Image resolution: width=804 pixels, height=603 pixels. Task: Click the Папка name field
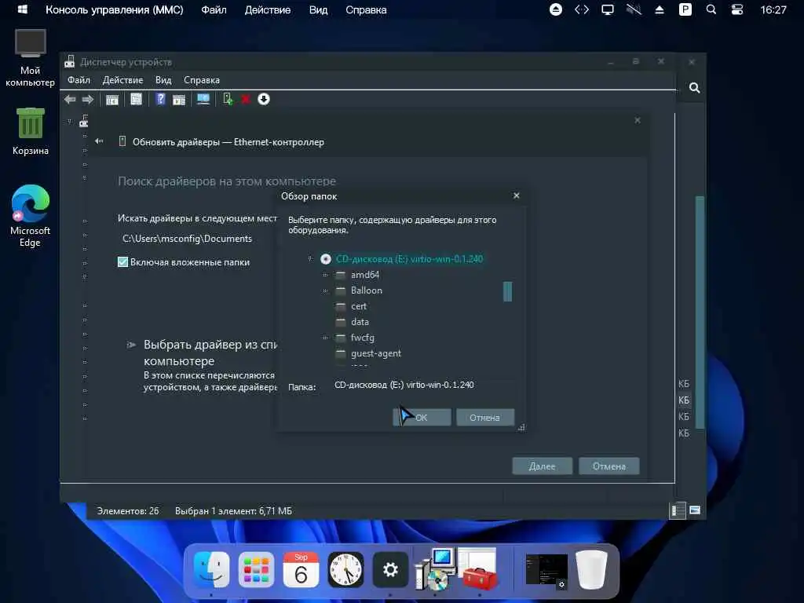coord(423,385)
